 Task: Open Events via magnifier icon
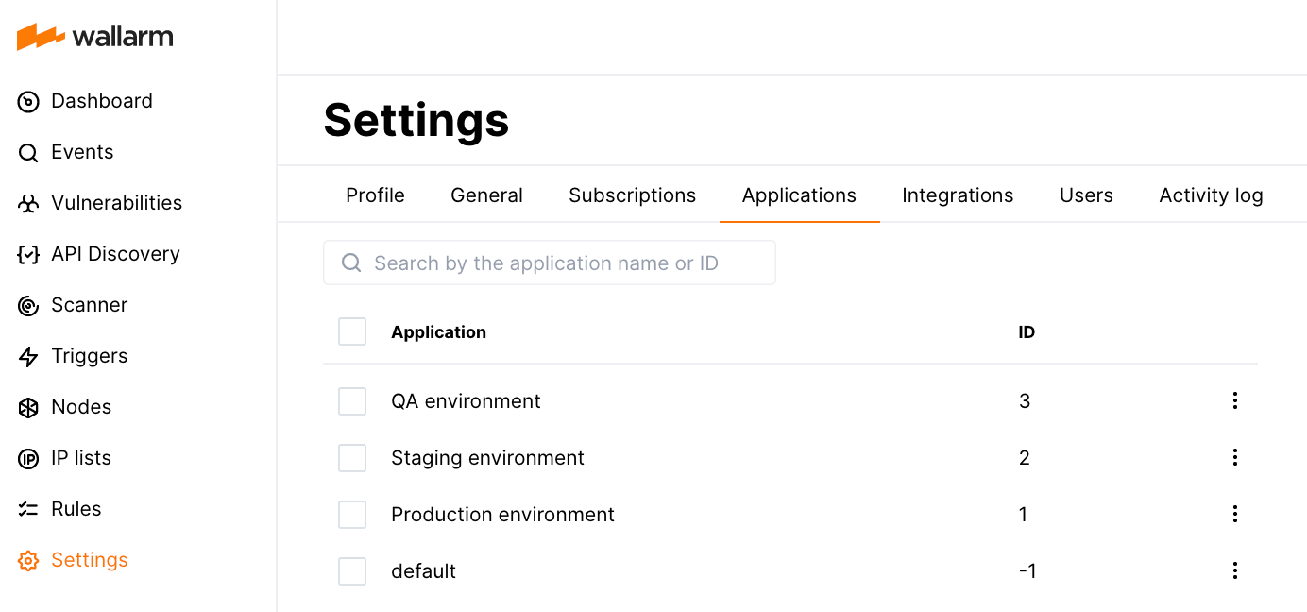point(28,153)
